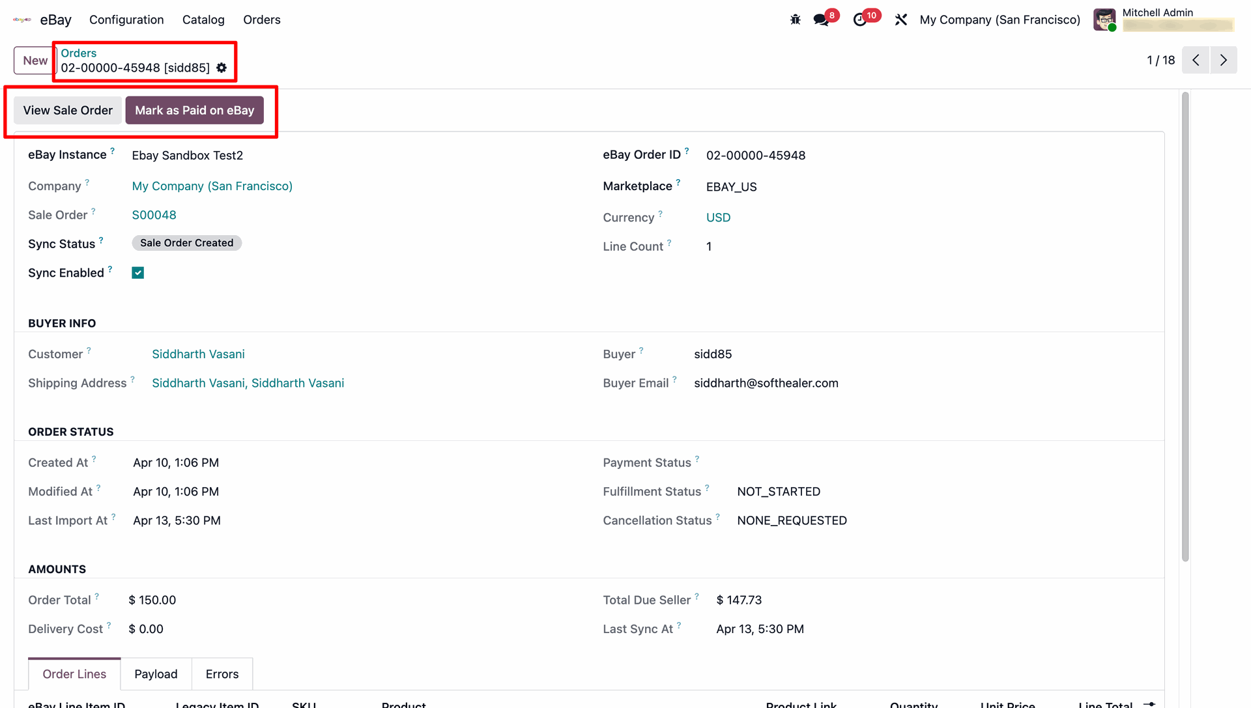Click the Fulfillment Status help question mark
Screen dimensions: 1251x708
tap(708, 488)
